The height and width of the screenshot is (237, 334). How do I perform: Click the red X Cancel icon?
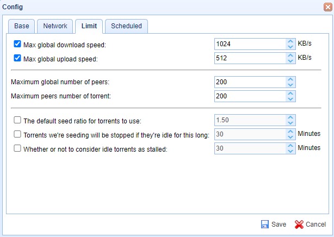click(x=299, y=224)
